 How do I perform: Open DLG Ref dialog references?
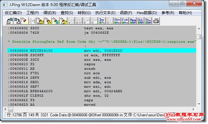(x=141, y=21)
